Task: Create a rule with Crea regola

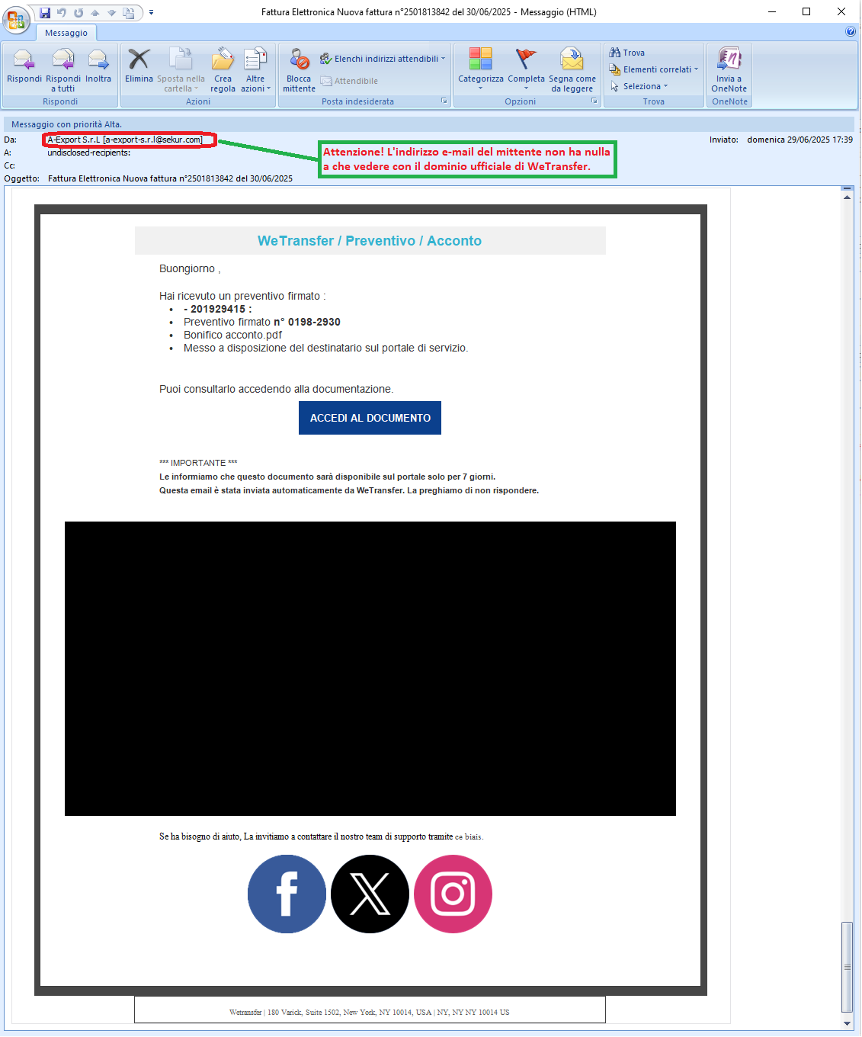Action: pyautogui.click(x=223, y=70)
